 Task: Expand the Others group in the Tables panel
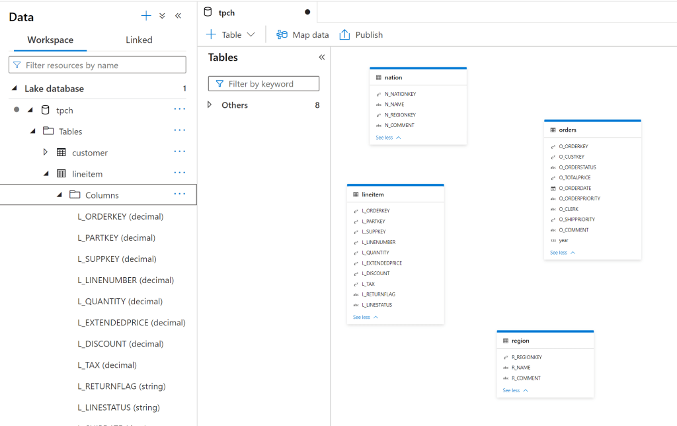210,105
